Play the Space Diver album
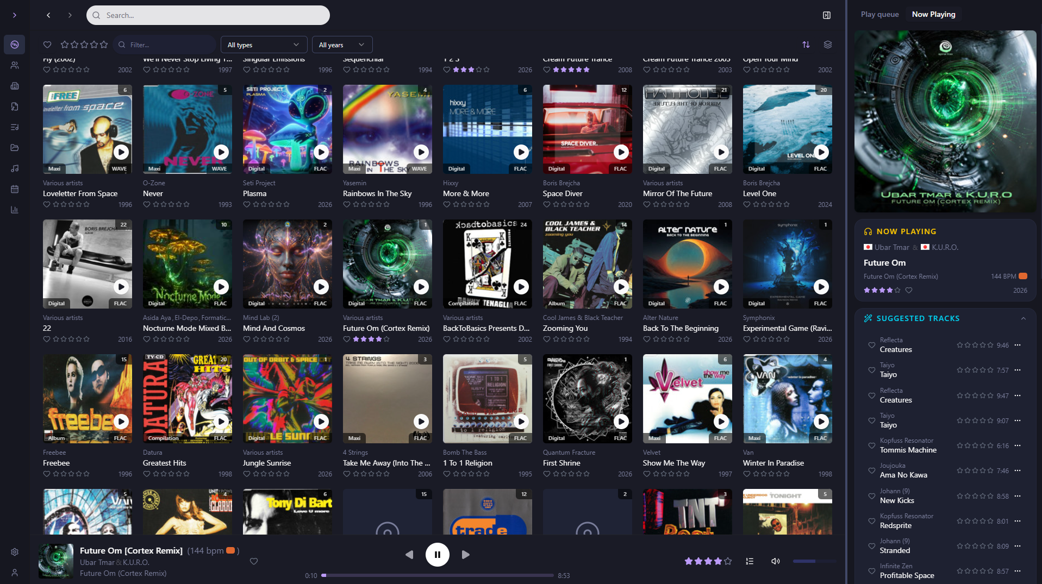 pos(621,152)
